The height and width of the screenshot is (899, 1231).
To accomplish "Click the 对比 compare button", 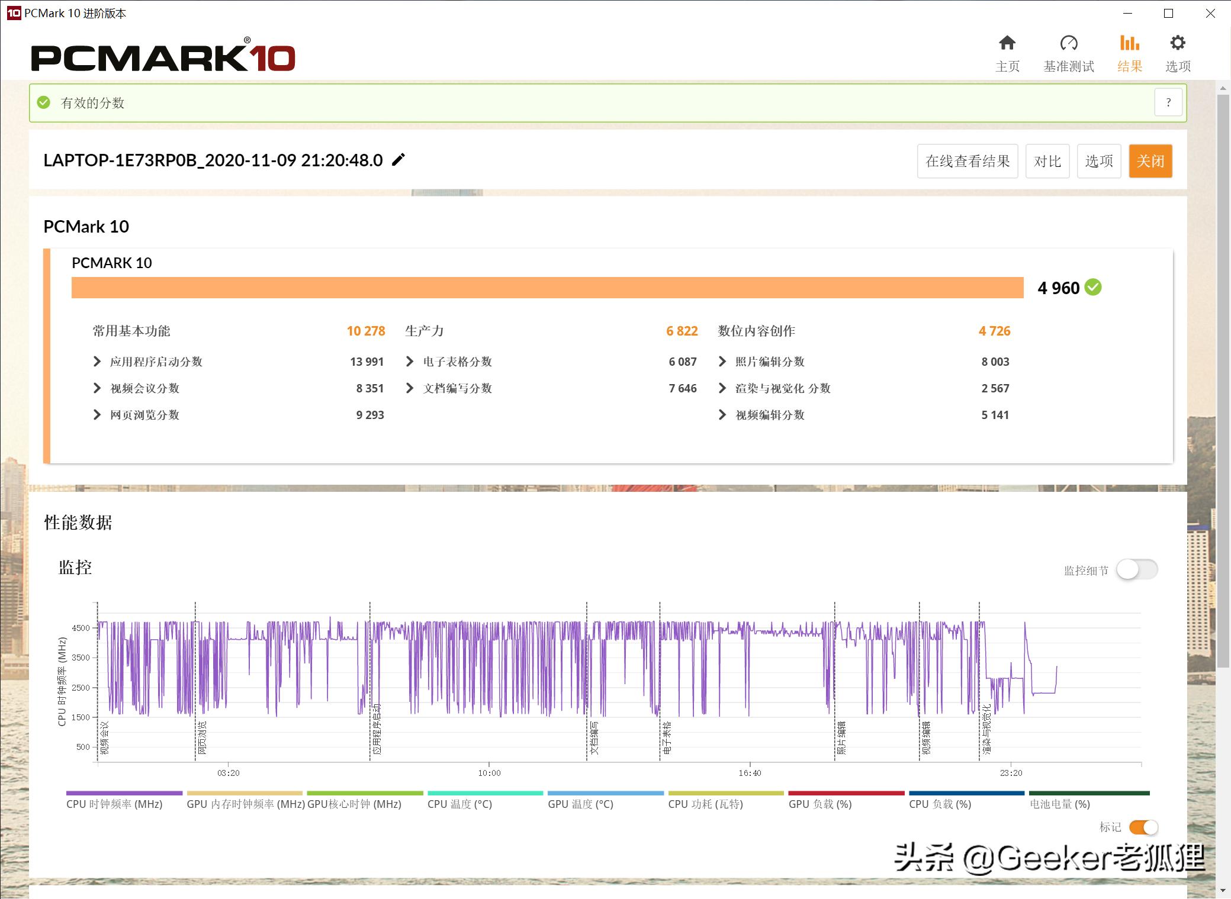I will 1047,161.
